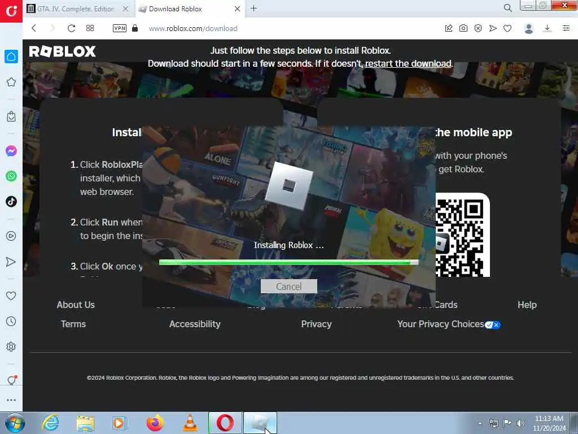Open the ad blocker shield icon
The width and height of the screenshot is (578, 434).
[478, 28]
